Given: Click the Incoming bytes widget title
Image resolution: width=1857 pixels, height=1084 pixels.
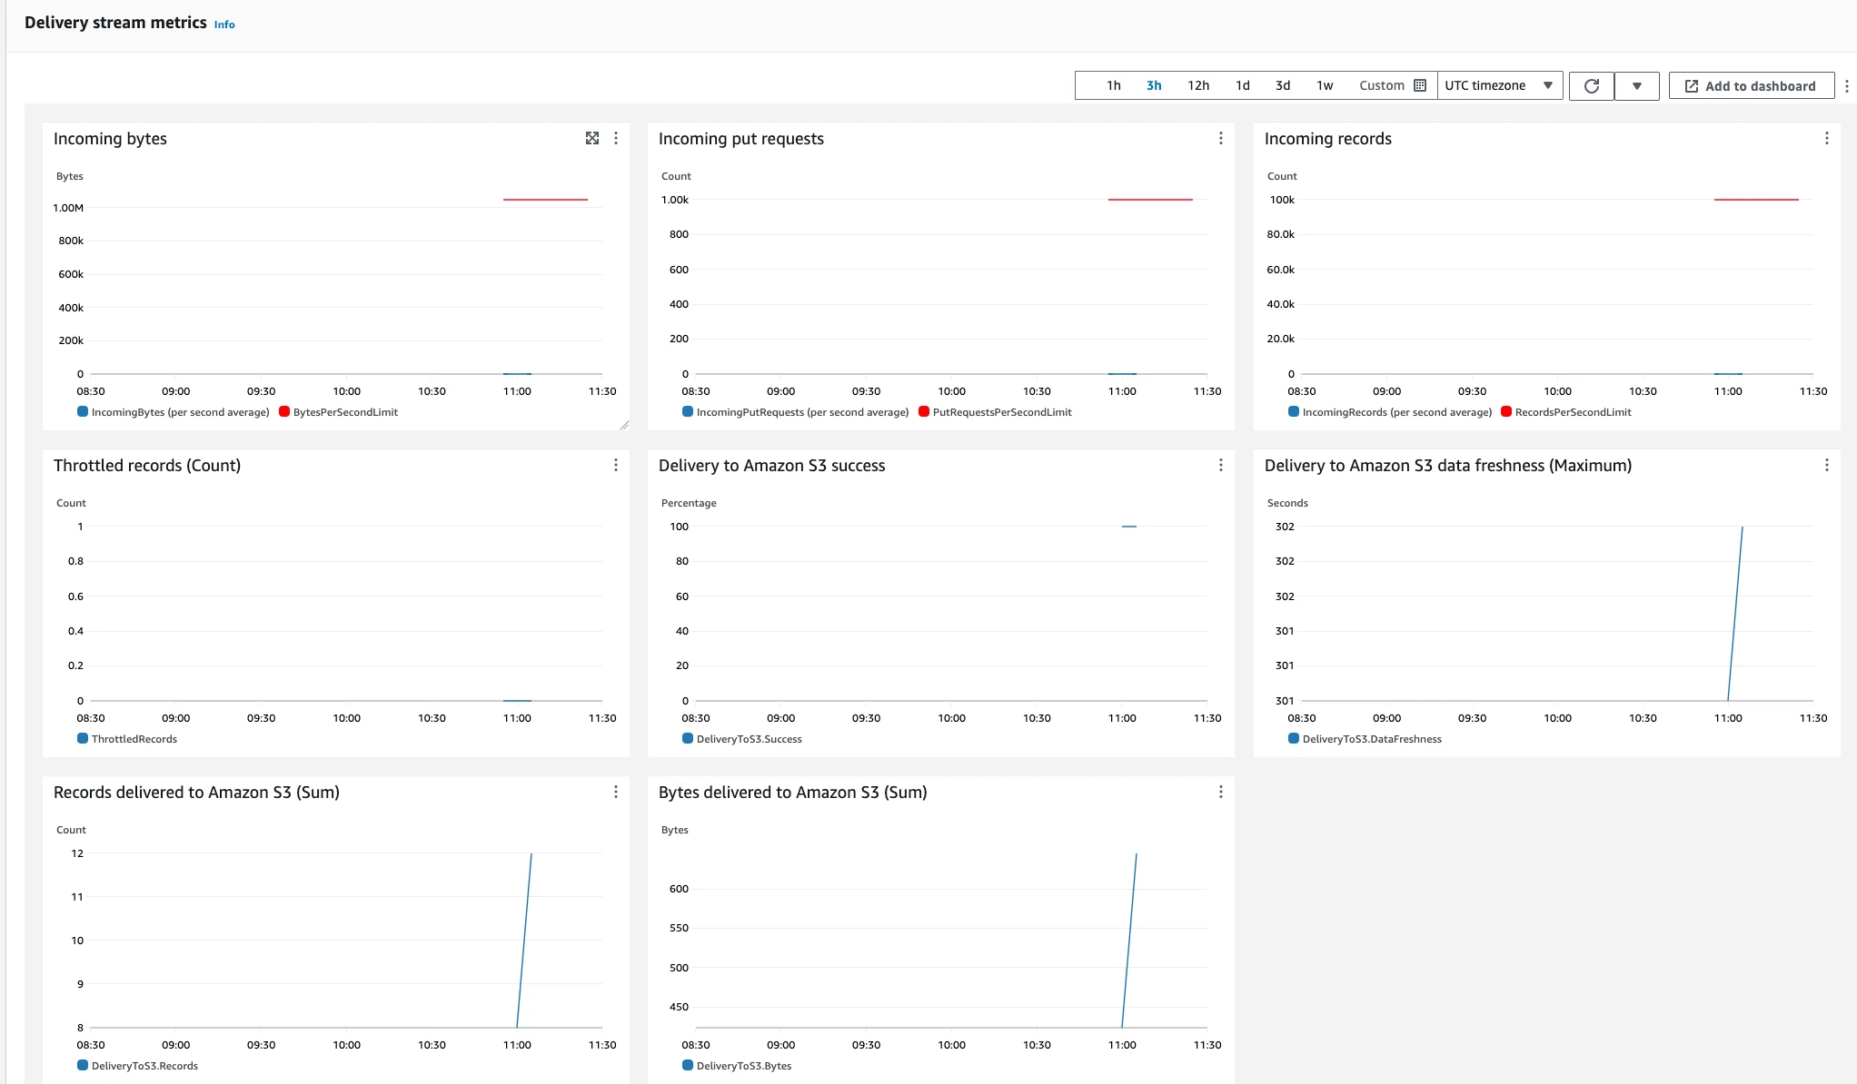Looking at the screenshot, I should 110,139.
